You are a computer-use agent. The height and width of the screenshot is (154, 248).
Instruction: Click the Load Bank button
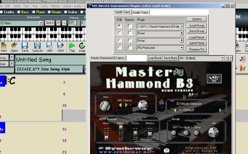155,58
